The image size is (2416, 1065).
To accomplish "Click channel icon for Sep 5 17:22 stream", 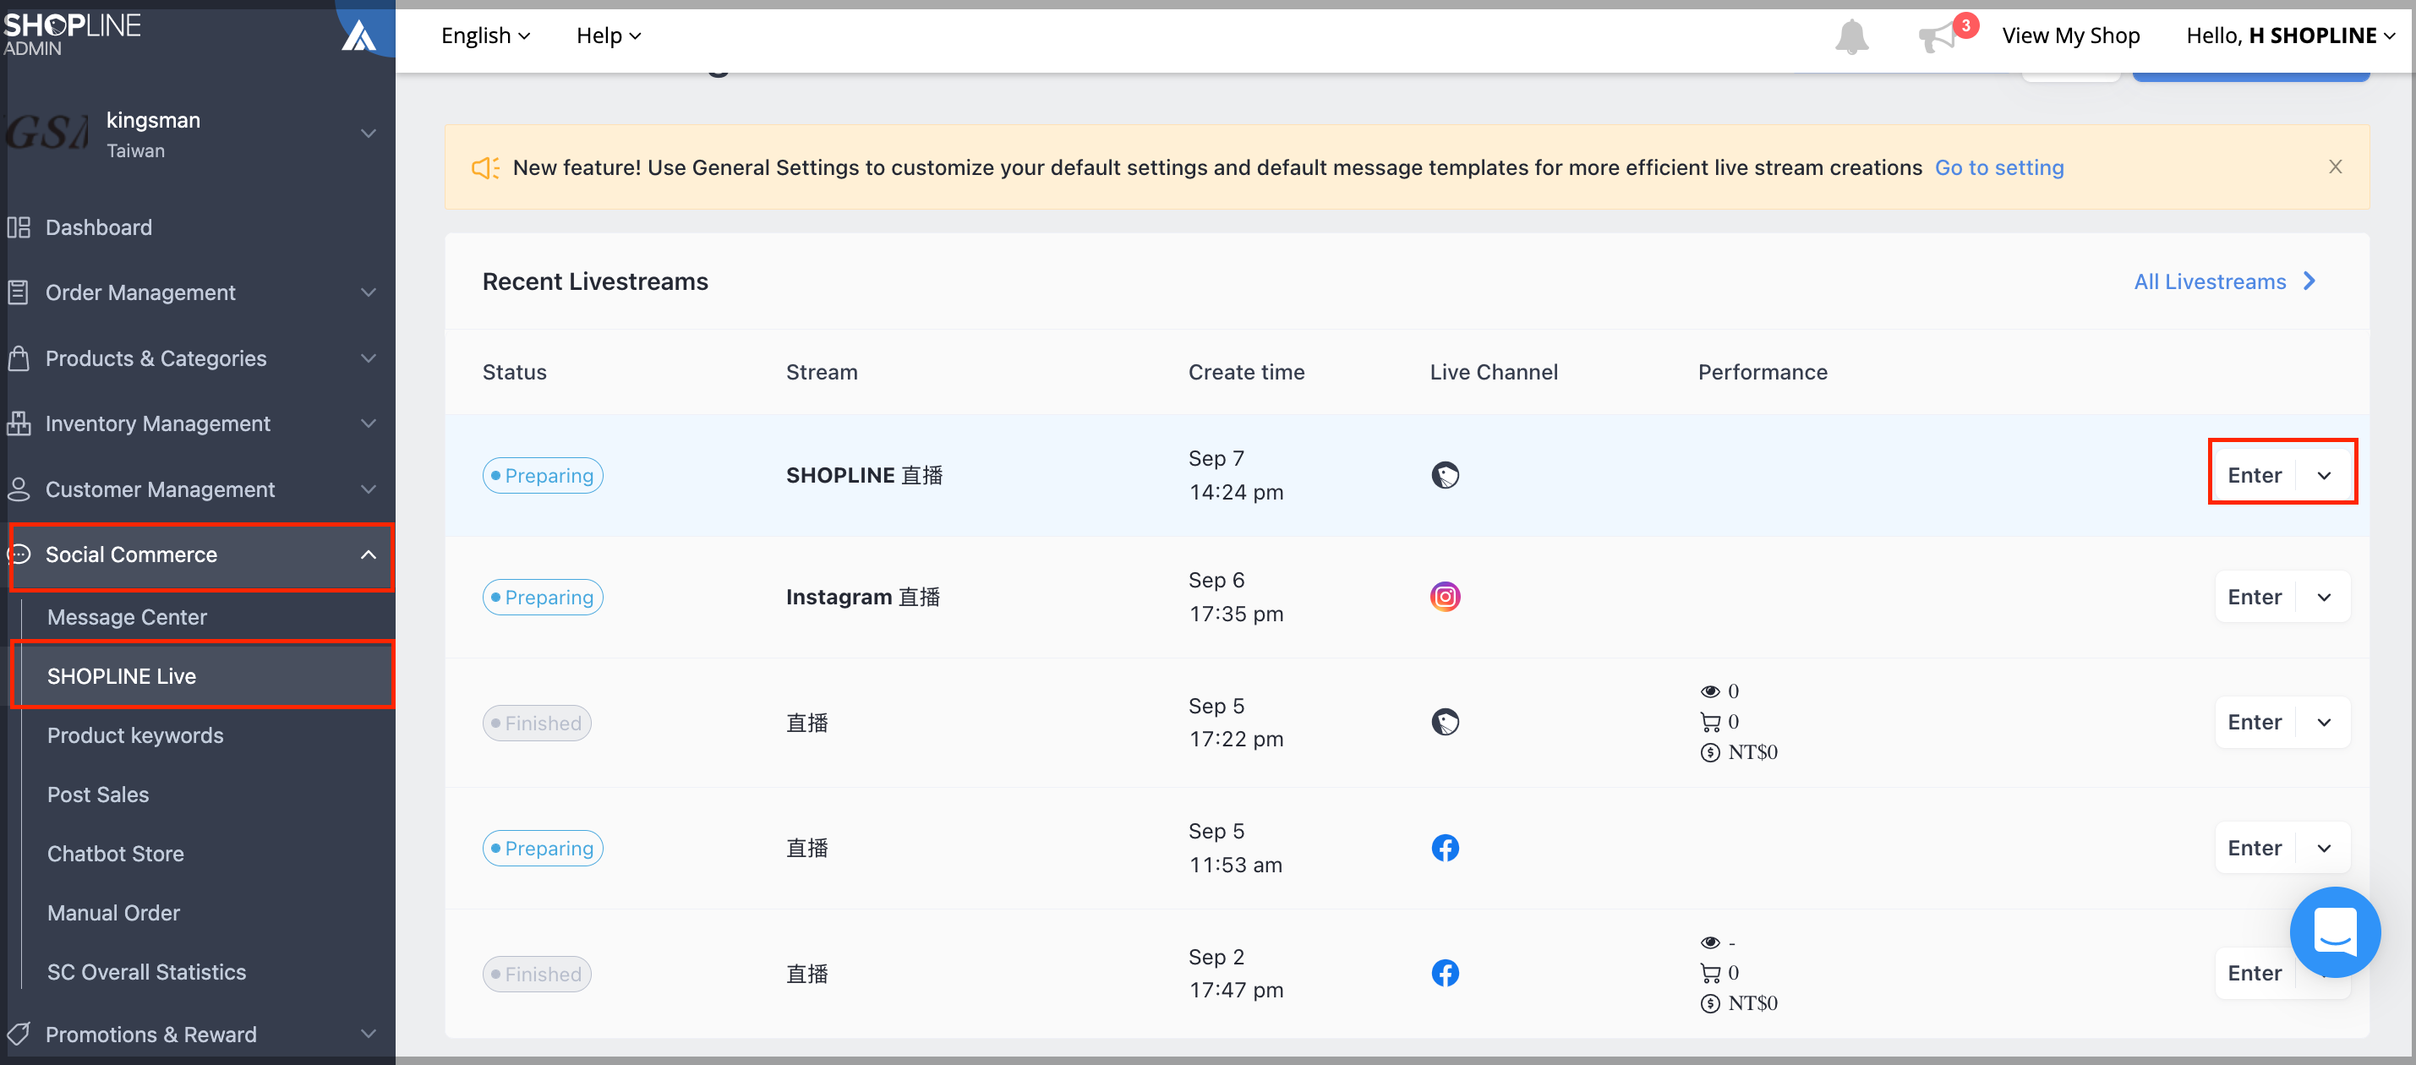I will 1445,722.
